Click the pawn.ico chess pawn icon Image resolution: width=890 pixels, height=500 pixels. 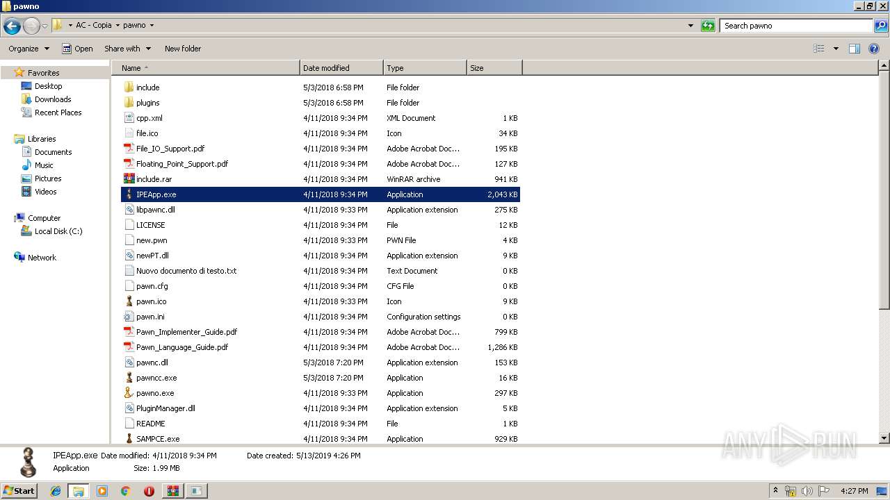pos(129,301)
